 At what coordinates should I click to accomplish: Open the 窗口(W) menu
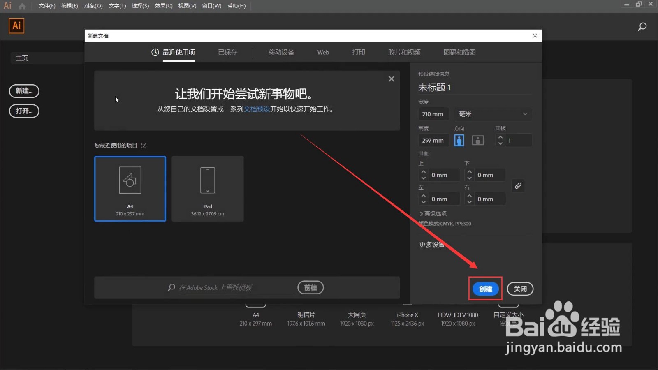point(211,6)
